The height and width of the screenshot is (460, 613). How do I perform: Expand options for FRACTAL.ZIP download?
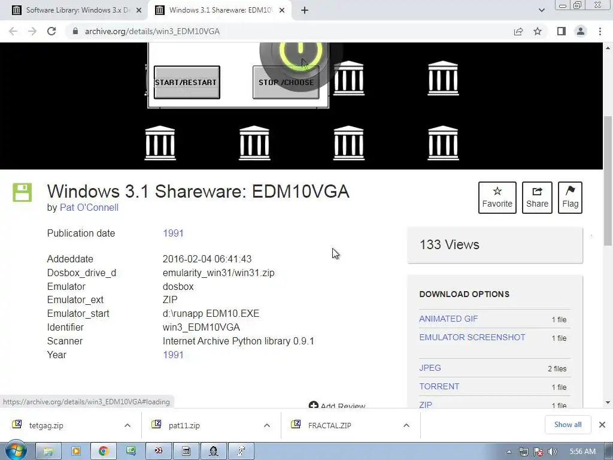[x=406, y=425]
